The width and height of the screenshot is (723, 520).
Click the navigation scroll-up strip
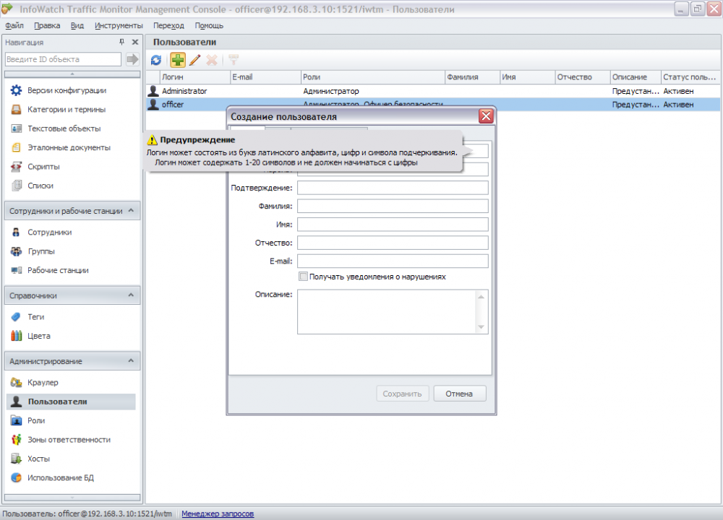point(72,74)
